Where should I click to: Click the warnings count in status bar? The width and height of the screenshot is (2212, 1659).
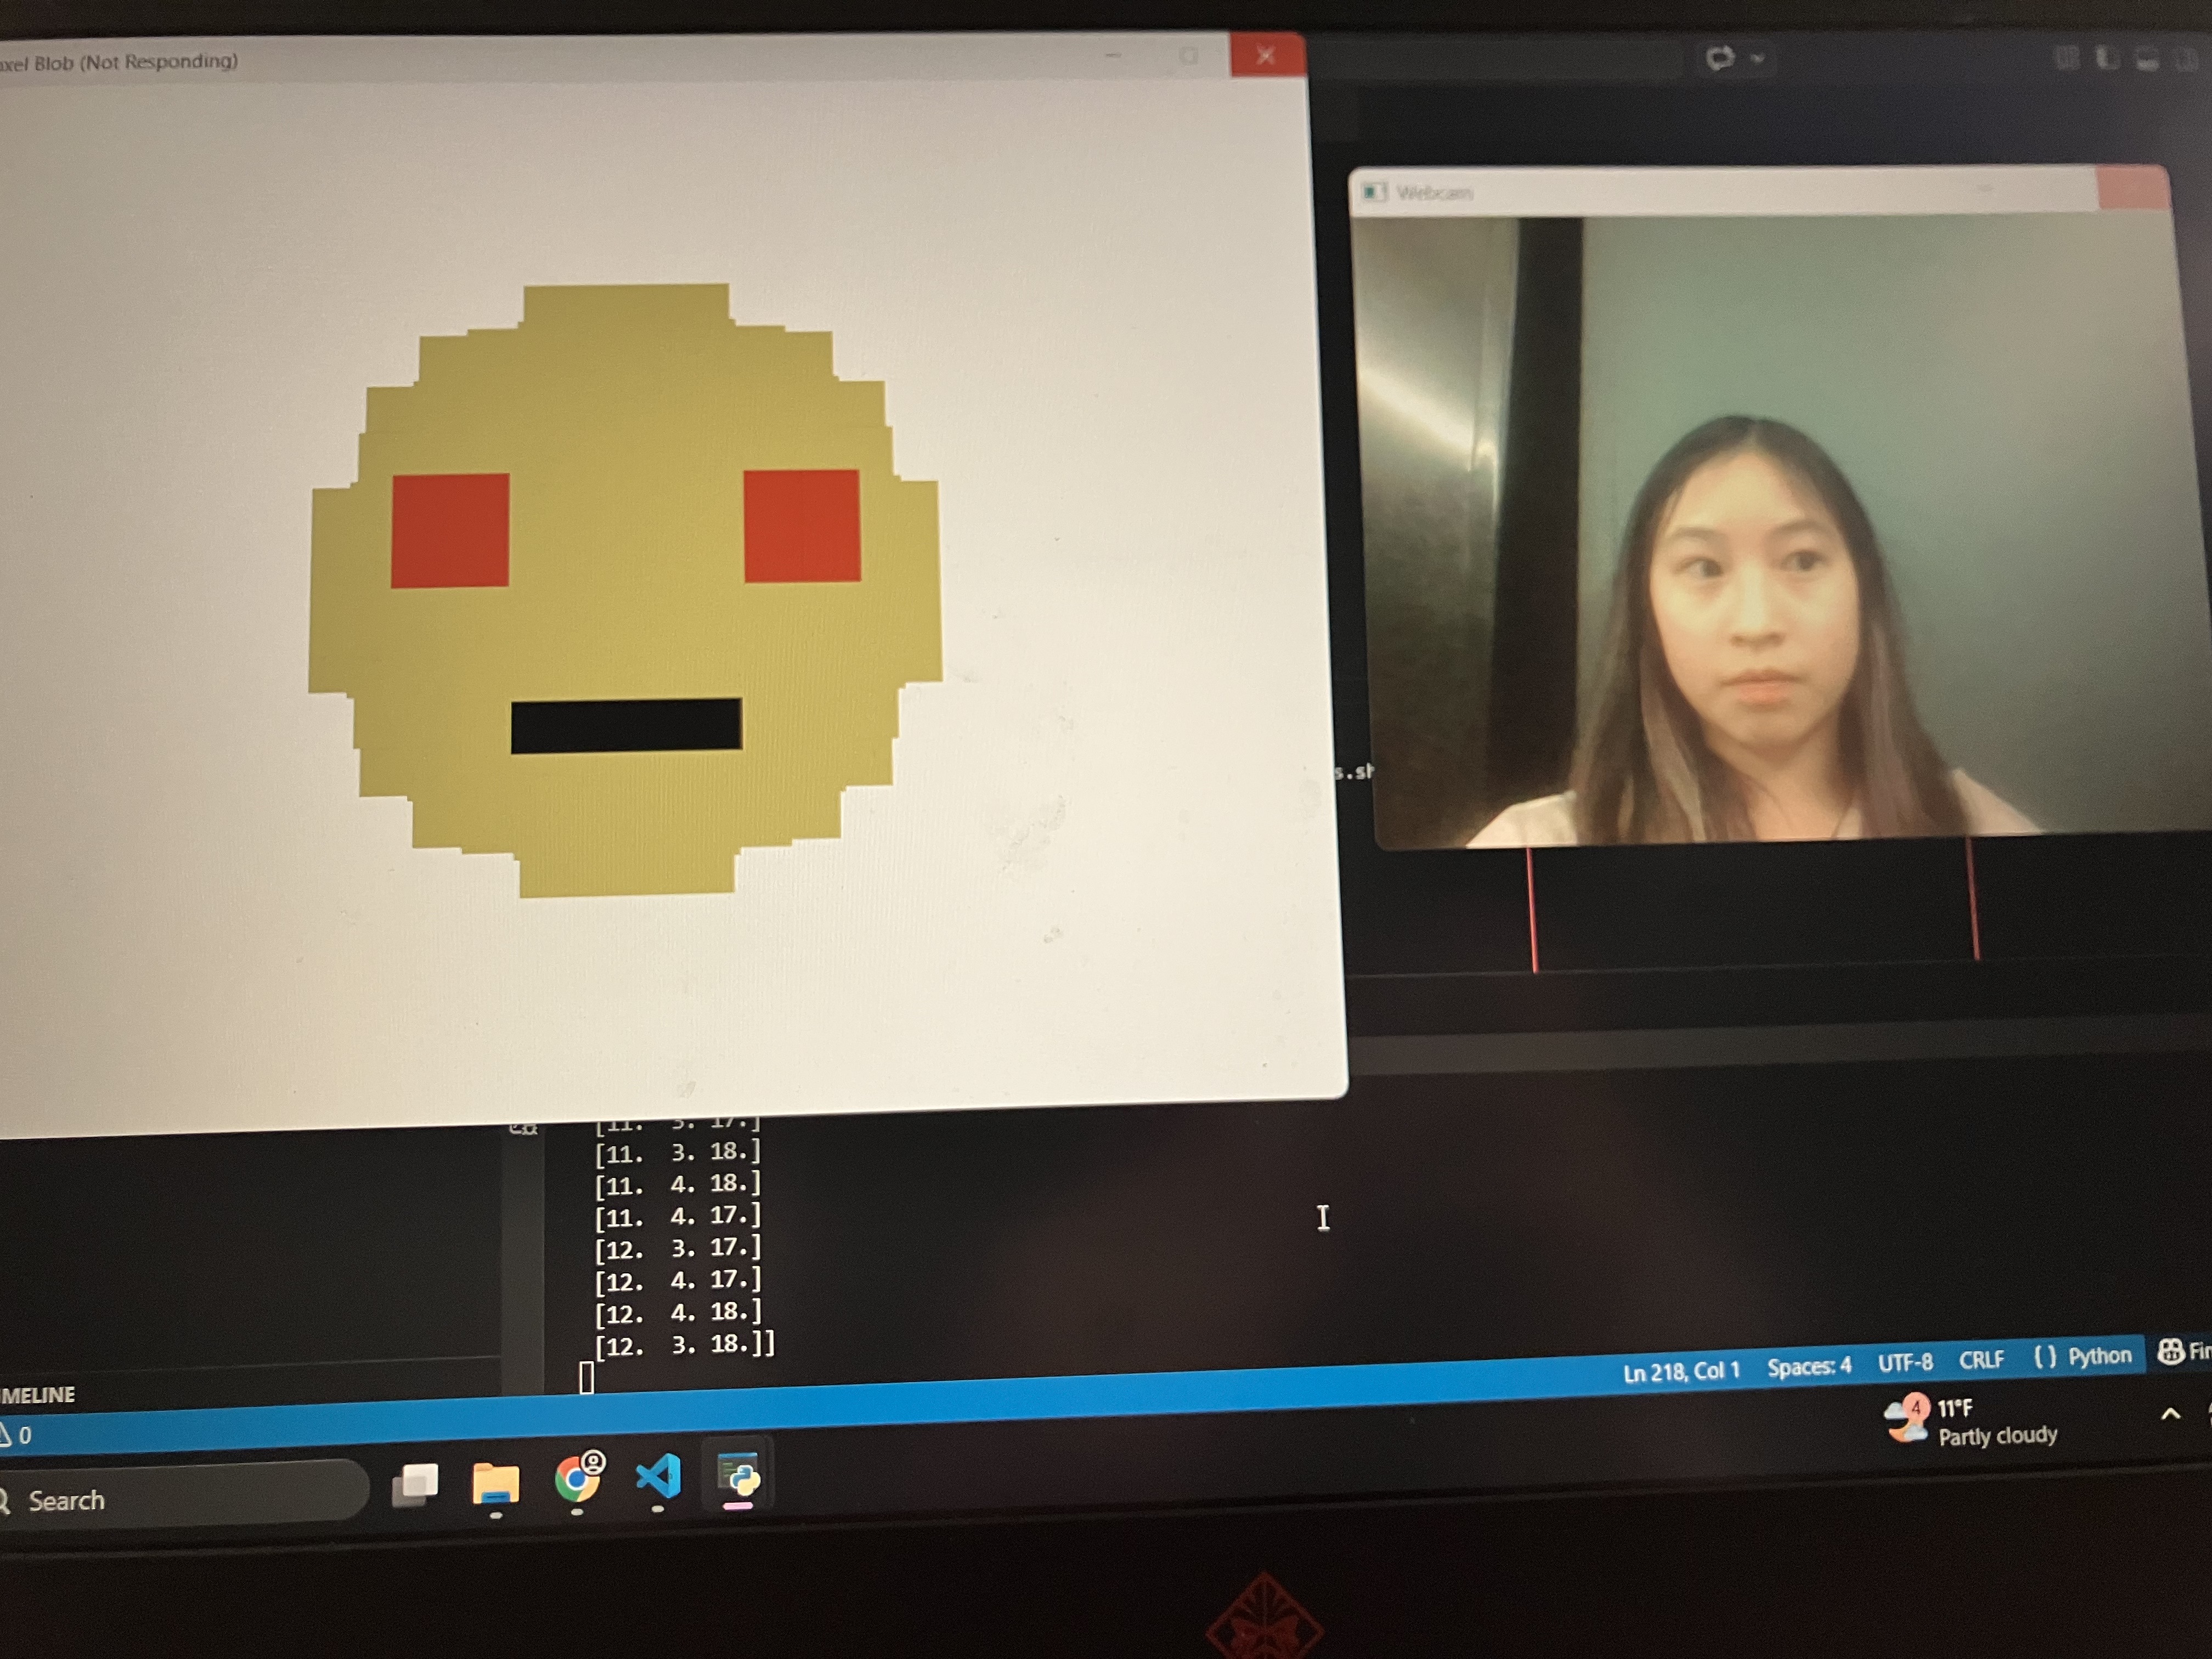tap(17, 1435)
